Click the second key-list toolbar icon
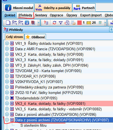Image resolution: width=113 pixels, height=130 pixels. (x=21, y=23)
